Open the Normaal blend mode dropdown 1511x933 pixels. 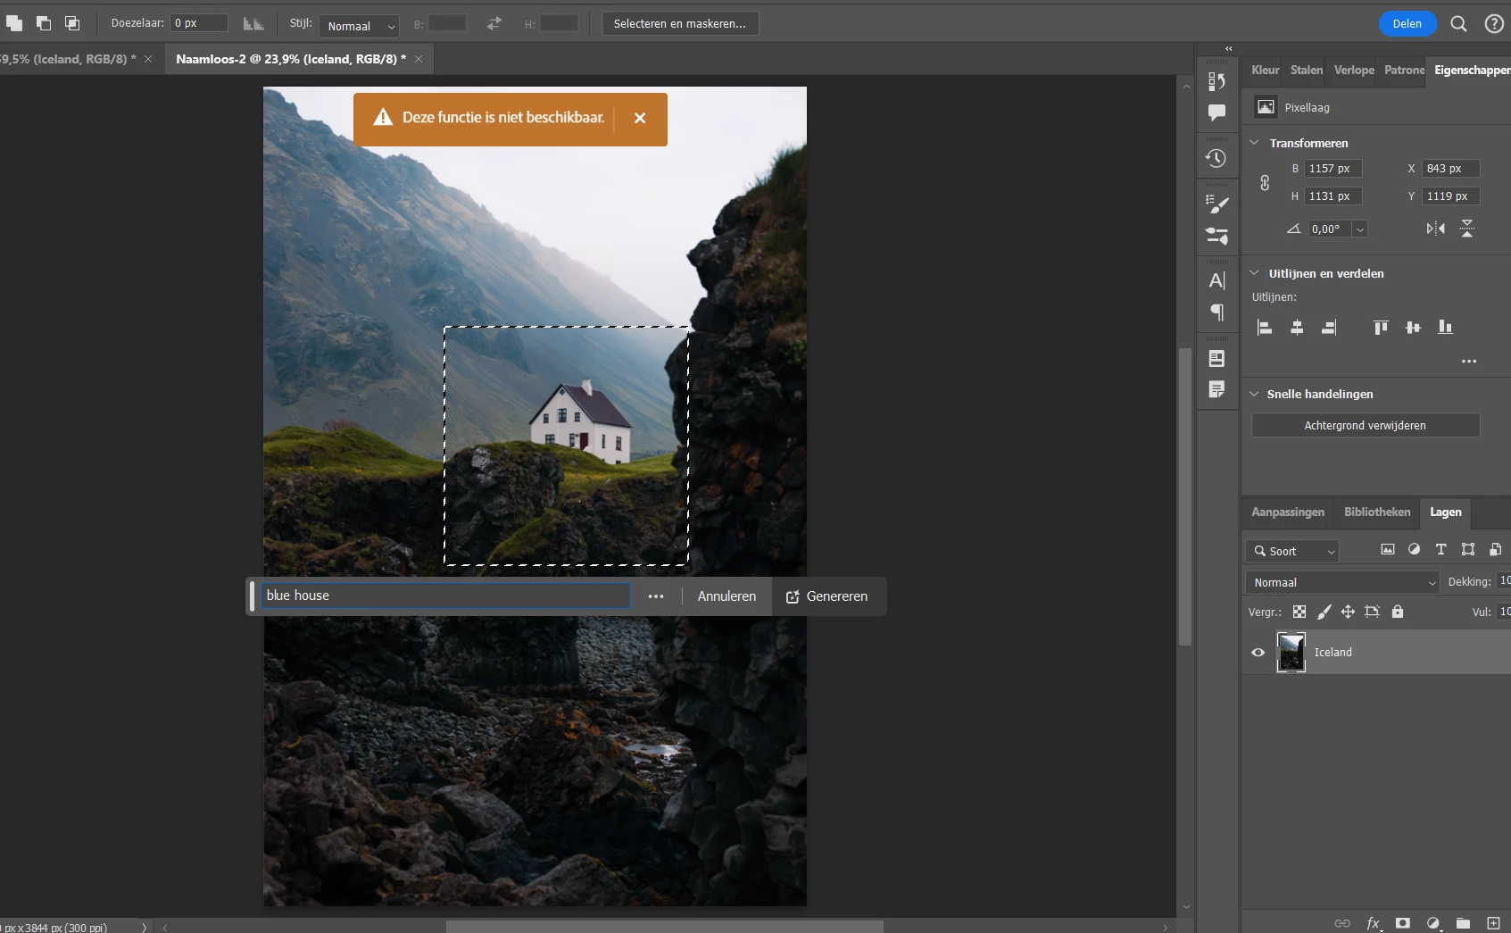tap(1342, 582)
